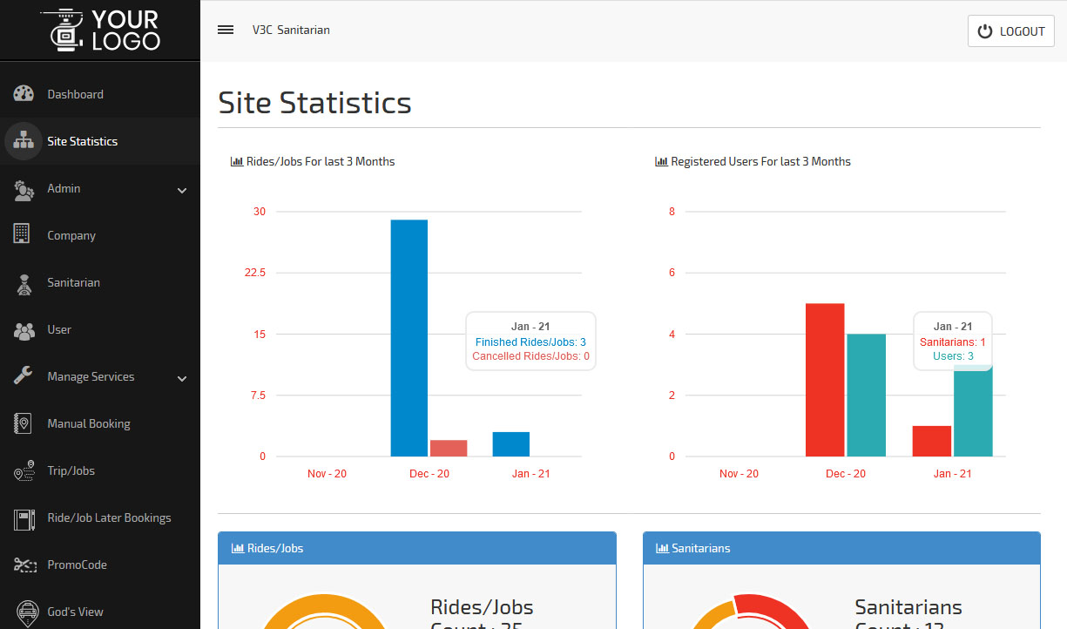Click the Dashboard gauge icon
The image size is (1067, 629).
24,94
